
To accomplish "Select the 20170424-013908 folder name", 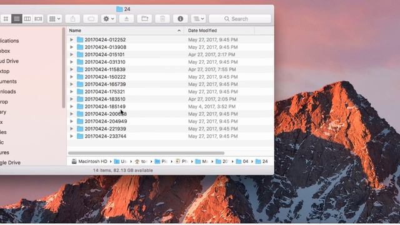I will [106, 47].
